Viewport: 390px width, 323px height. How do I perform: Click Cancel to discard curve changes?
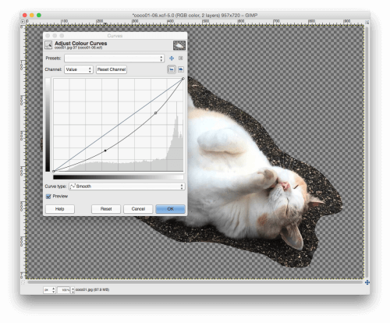(138, 209)
